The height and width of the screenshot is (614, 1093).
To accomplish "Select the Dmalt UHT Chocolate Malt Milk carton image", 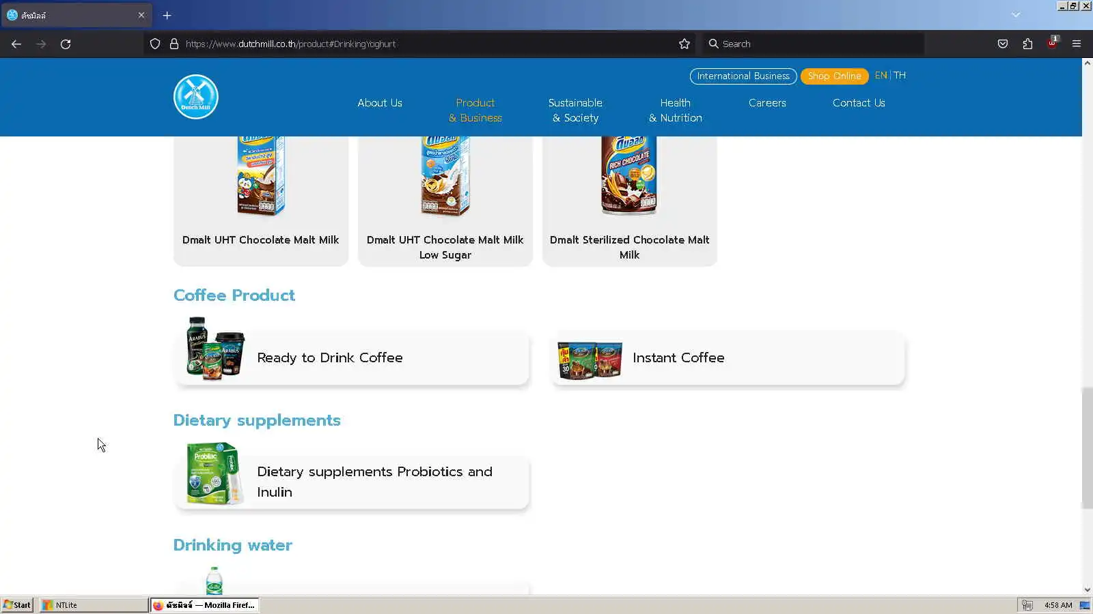I will tap(261, 175).
